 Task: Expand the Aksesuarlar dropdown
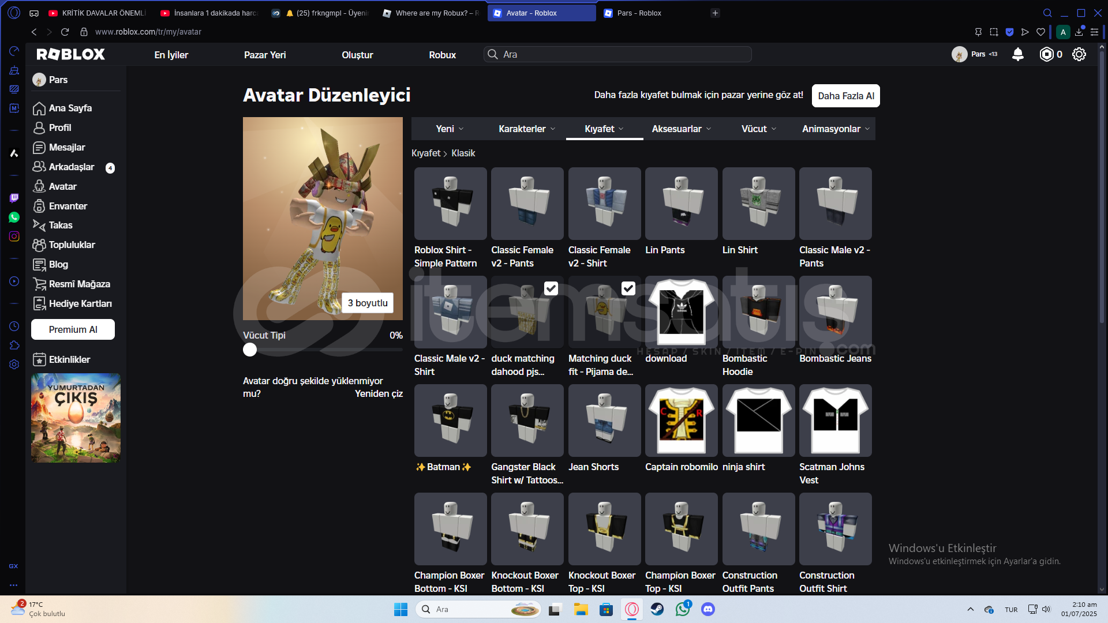tap(682, 129)
